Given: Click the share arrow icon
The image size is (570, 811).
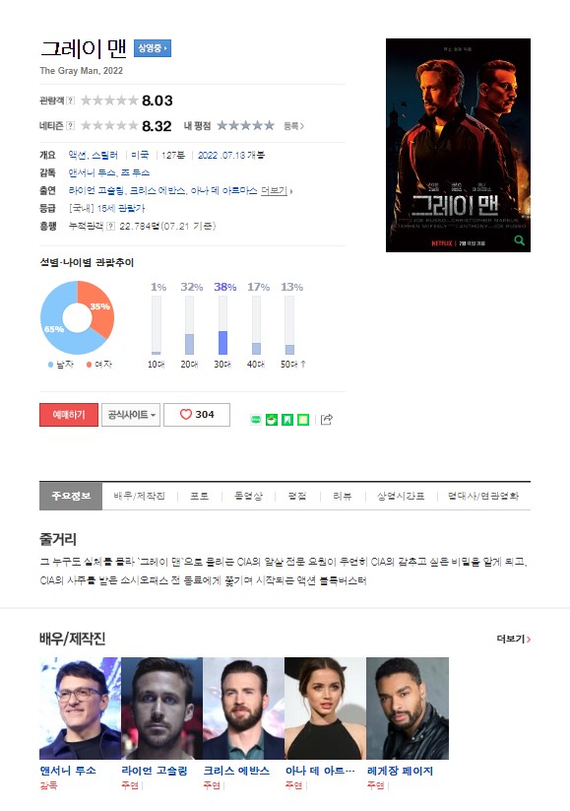Looking at the screenshot, I should pyautogui.click(x=327, y=420).
